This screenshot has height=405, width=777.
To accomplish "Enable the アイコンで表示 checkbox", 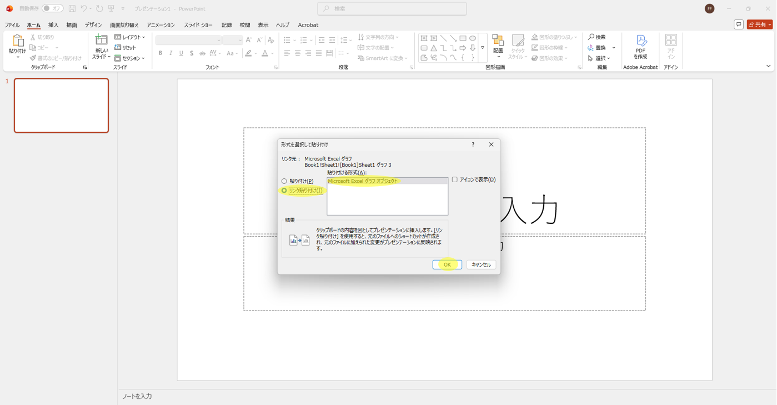I will pos(454,180).
